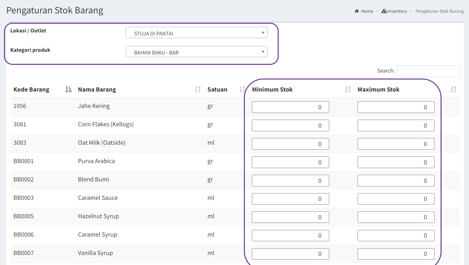Edit Minimum Stok for Blend Bumi
The width and height of the screenshot is (469, 265).
[290, 181]
